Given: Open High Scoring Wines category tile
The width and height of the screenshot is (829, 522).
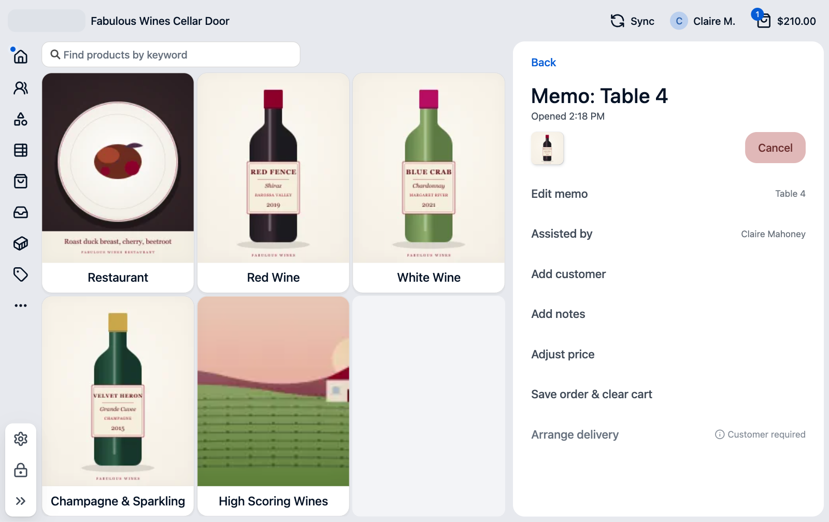Looking at the screenshot, I should tap(274, 406).
